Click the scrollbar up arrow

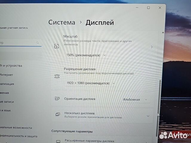click(x=163, y=32)
